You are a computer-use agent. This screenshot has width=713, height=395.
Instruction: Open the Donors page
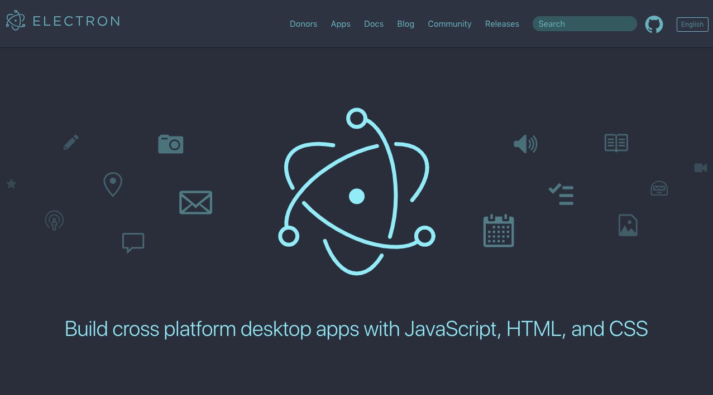click(303, 24)
